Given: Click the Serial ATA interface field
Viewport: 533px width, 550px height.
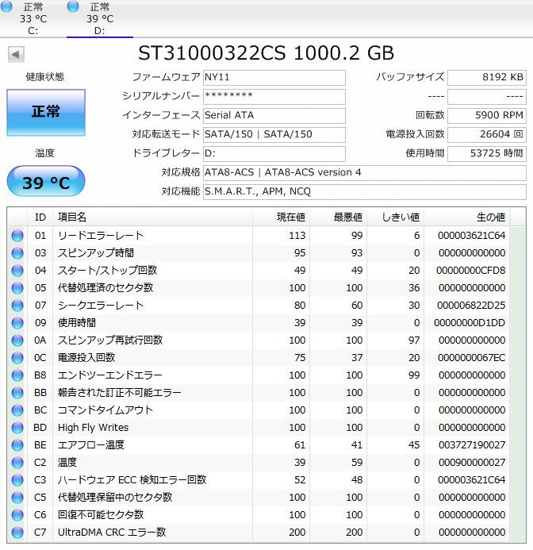Looking at the screenshot, I should coord(274,115).
